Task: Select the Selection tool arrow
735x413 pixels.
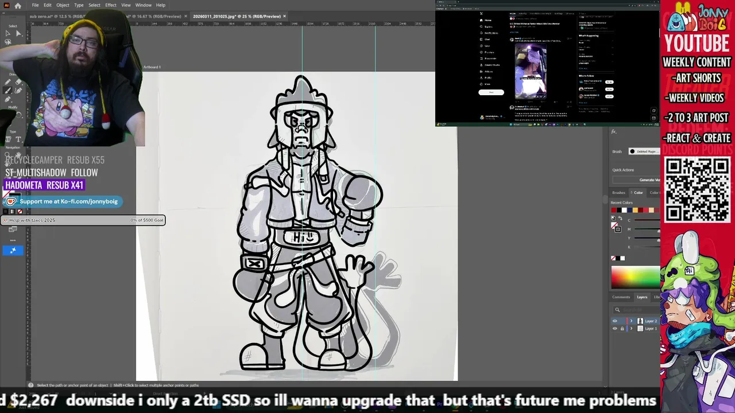Action: [7, 33]
